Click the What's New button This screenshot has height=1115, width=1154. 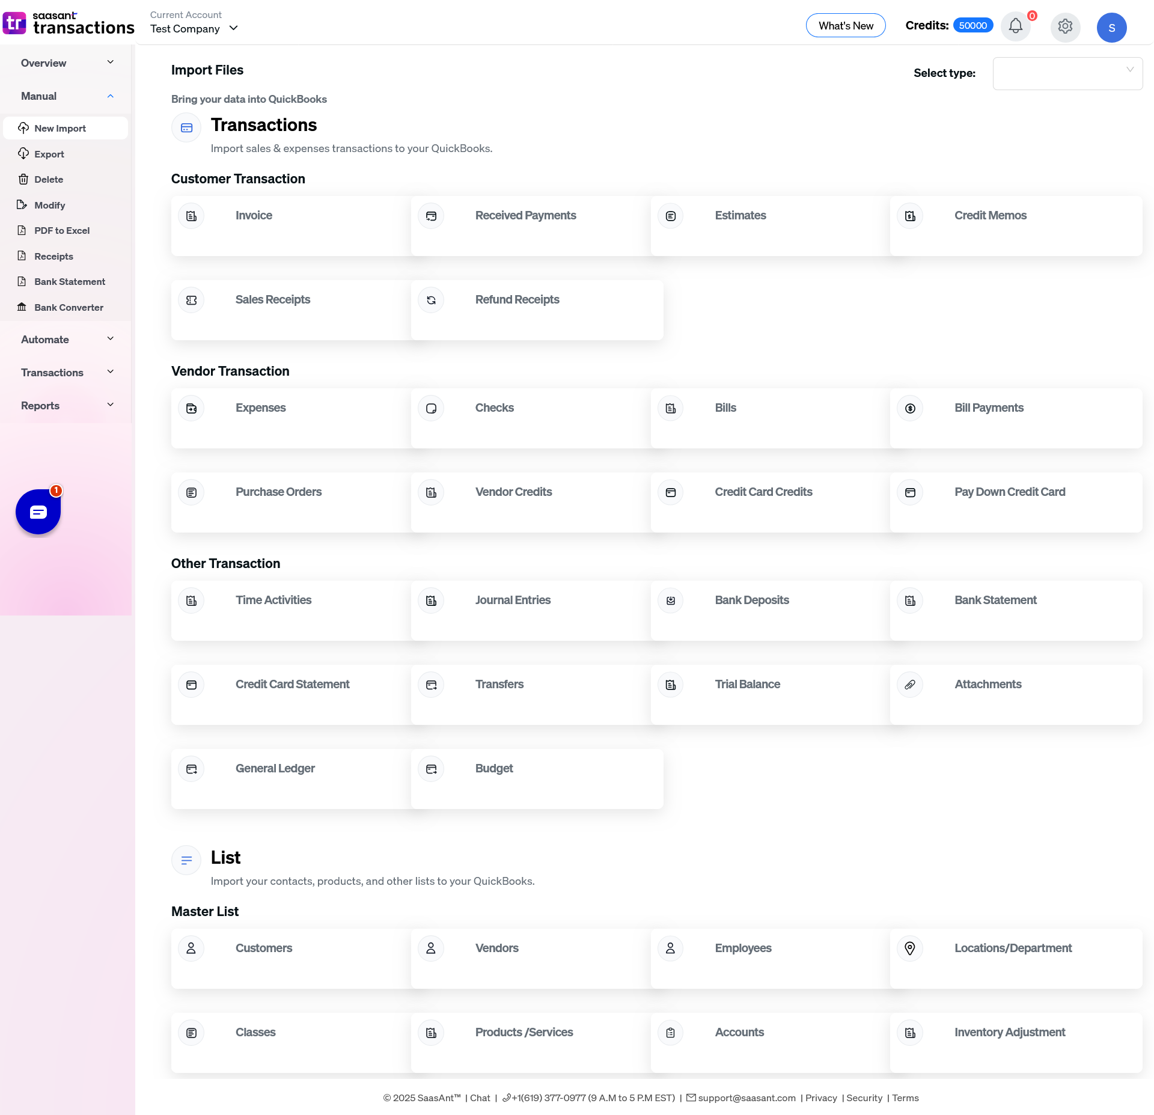(x=845, y=26)
